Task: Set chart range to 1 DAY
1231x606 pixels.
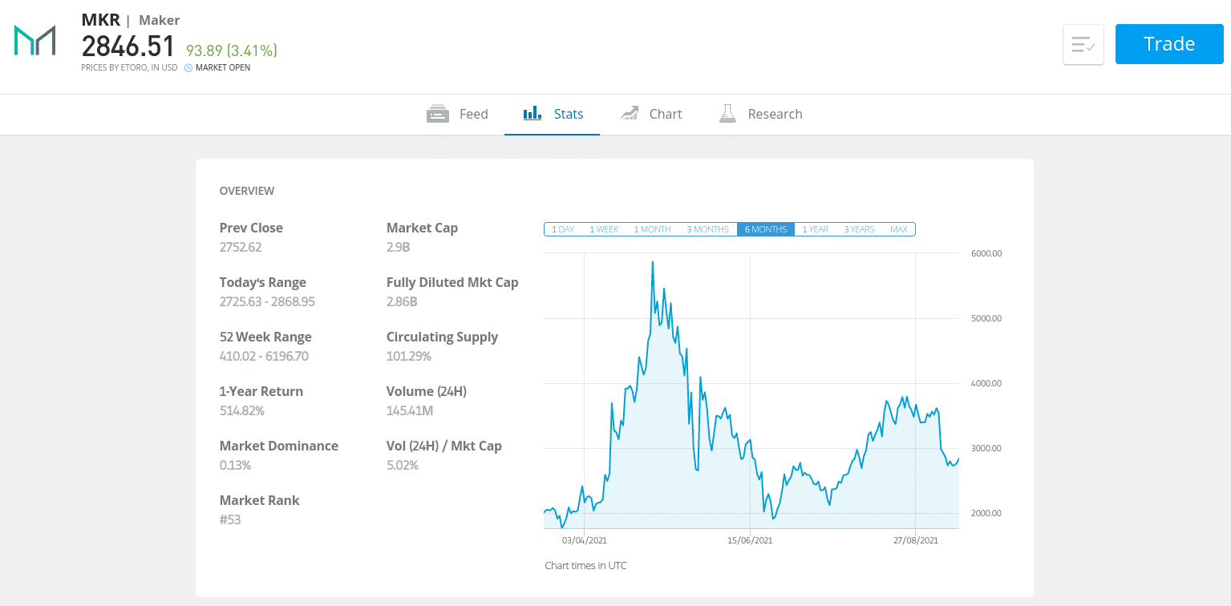Action: click(563, 229)
